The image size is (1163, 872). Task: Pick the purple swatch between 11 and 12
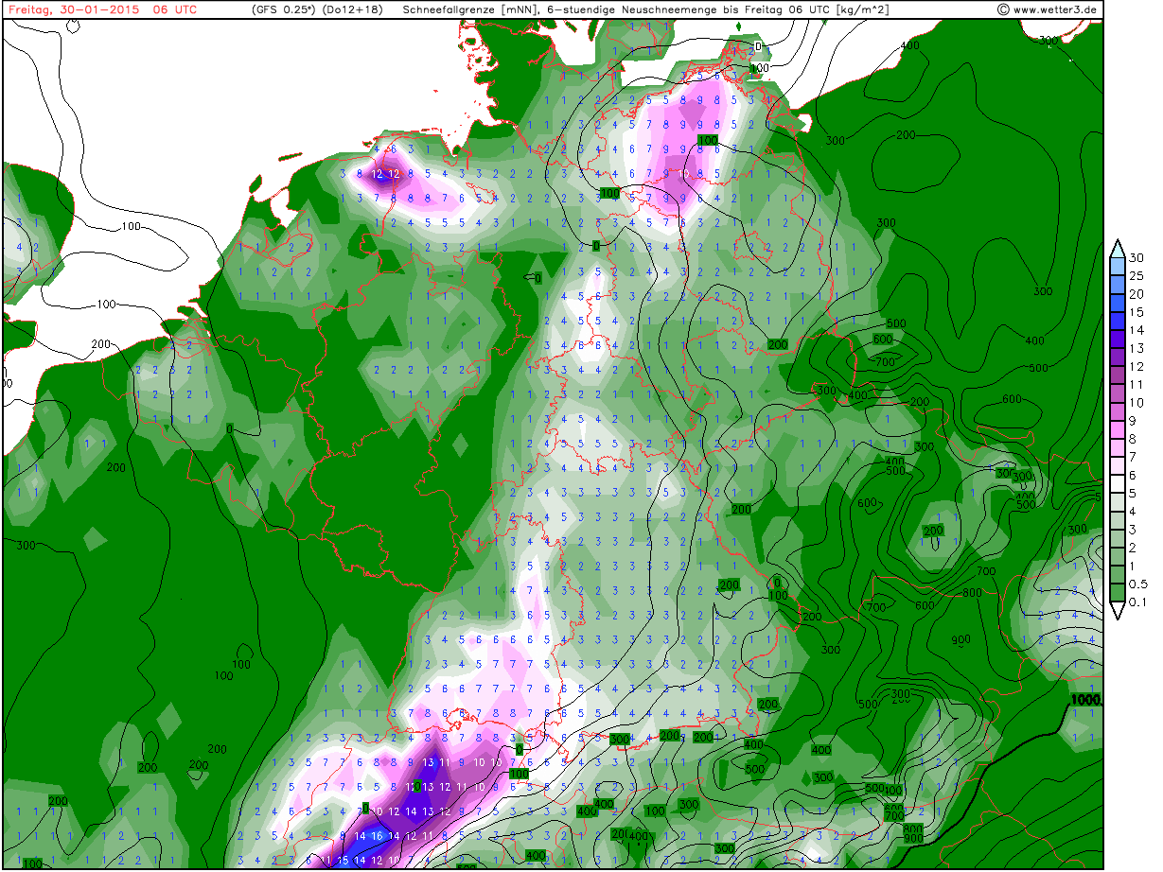click(x=1119, y=375)
